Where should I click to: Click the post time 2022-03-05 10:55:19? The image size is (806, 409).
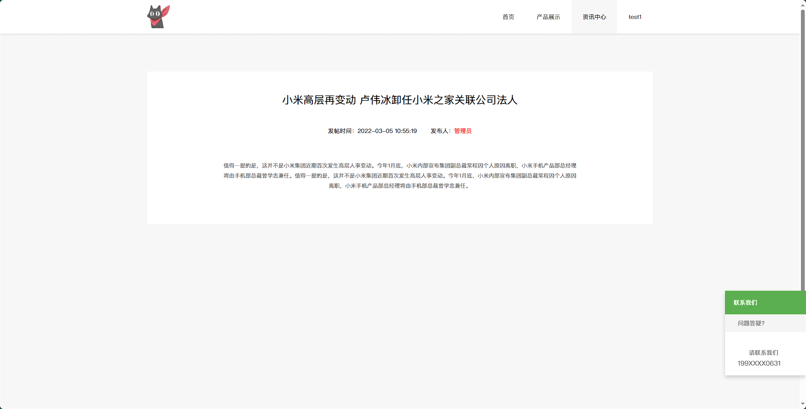(387, 131)
